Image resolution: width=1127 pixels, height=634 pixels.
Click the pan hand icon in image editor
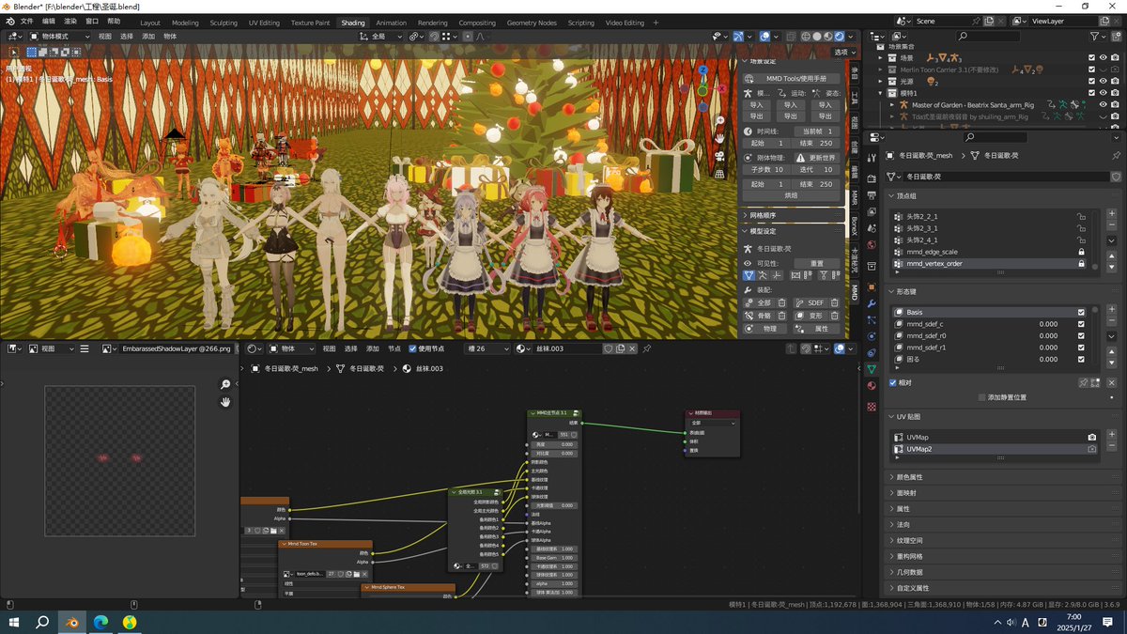[x=225, y=402]
